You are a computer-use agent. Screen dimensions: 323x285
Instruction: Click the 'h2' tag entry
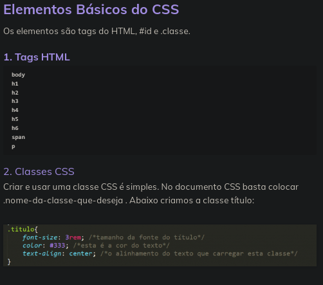pyautogui.click(x=15, y=93)
